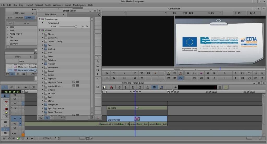
Task: Select the Audio Project setting row
Action: click(x=22, y=34)
